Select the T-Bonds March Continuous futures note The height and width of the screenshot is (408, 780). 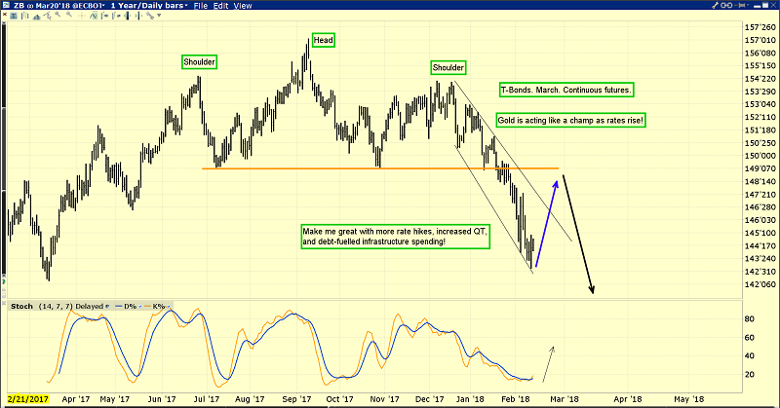click(566, 90)
